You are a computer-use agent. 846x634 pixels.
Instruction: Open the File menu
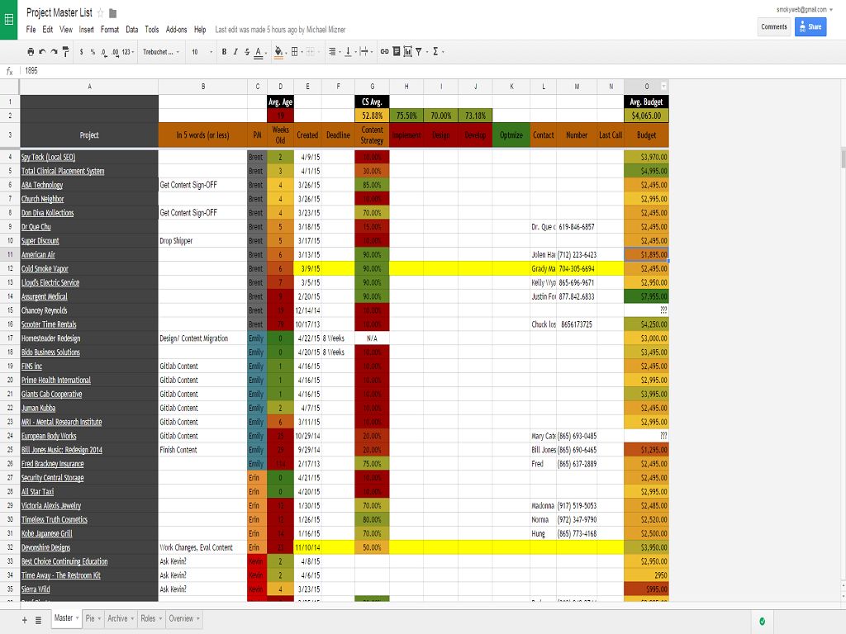31,30
